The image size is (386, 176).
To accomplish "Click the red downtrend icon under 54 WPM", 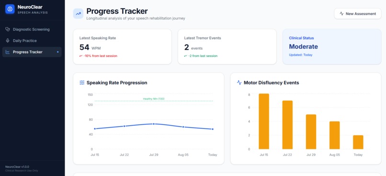I will tap(81, 56).
